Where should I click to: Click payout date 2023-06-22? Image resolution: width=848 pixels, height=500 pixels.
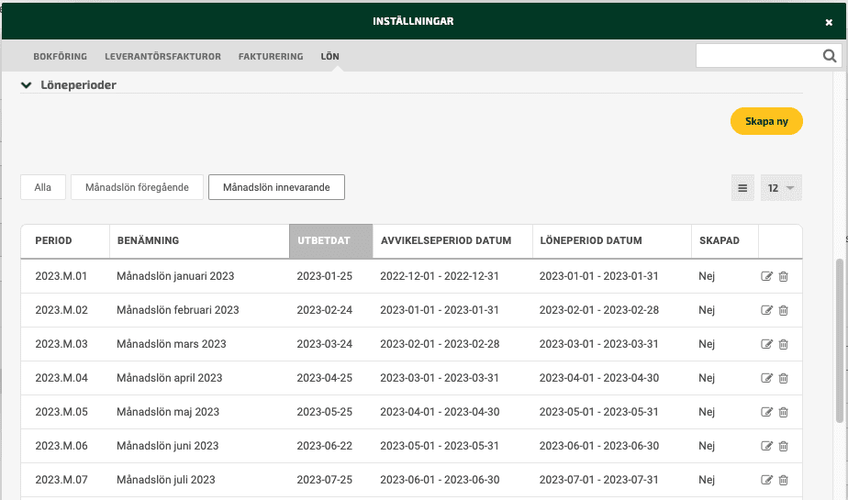click(325, 446)
